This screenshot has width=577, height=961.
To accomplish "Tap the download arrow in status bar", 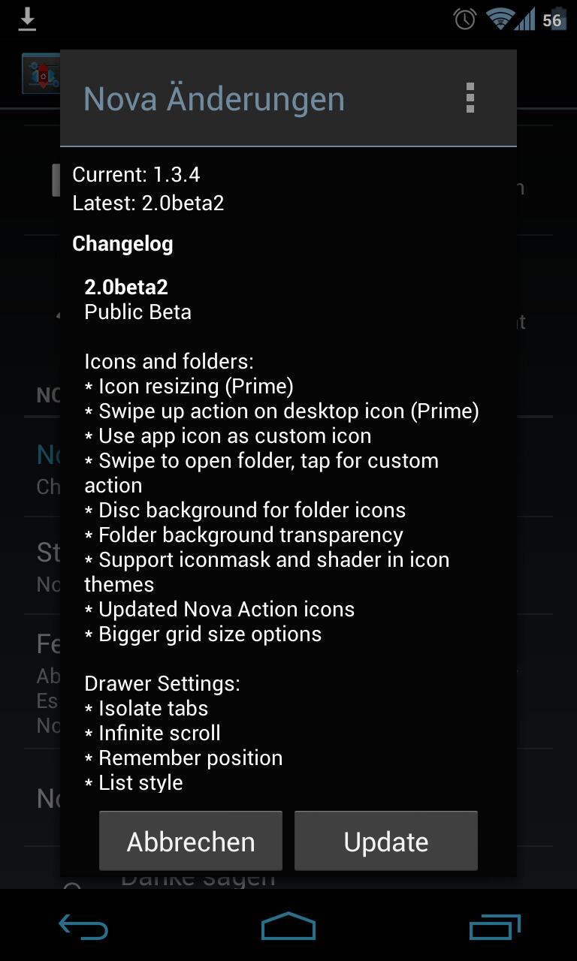I will tap(27, 20).
